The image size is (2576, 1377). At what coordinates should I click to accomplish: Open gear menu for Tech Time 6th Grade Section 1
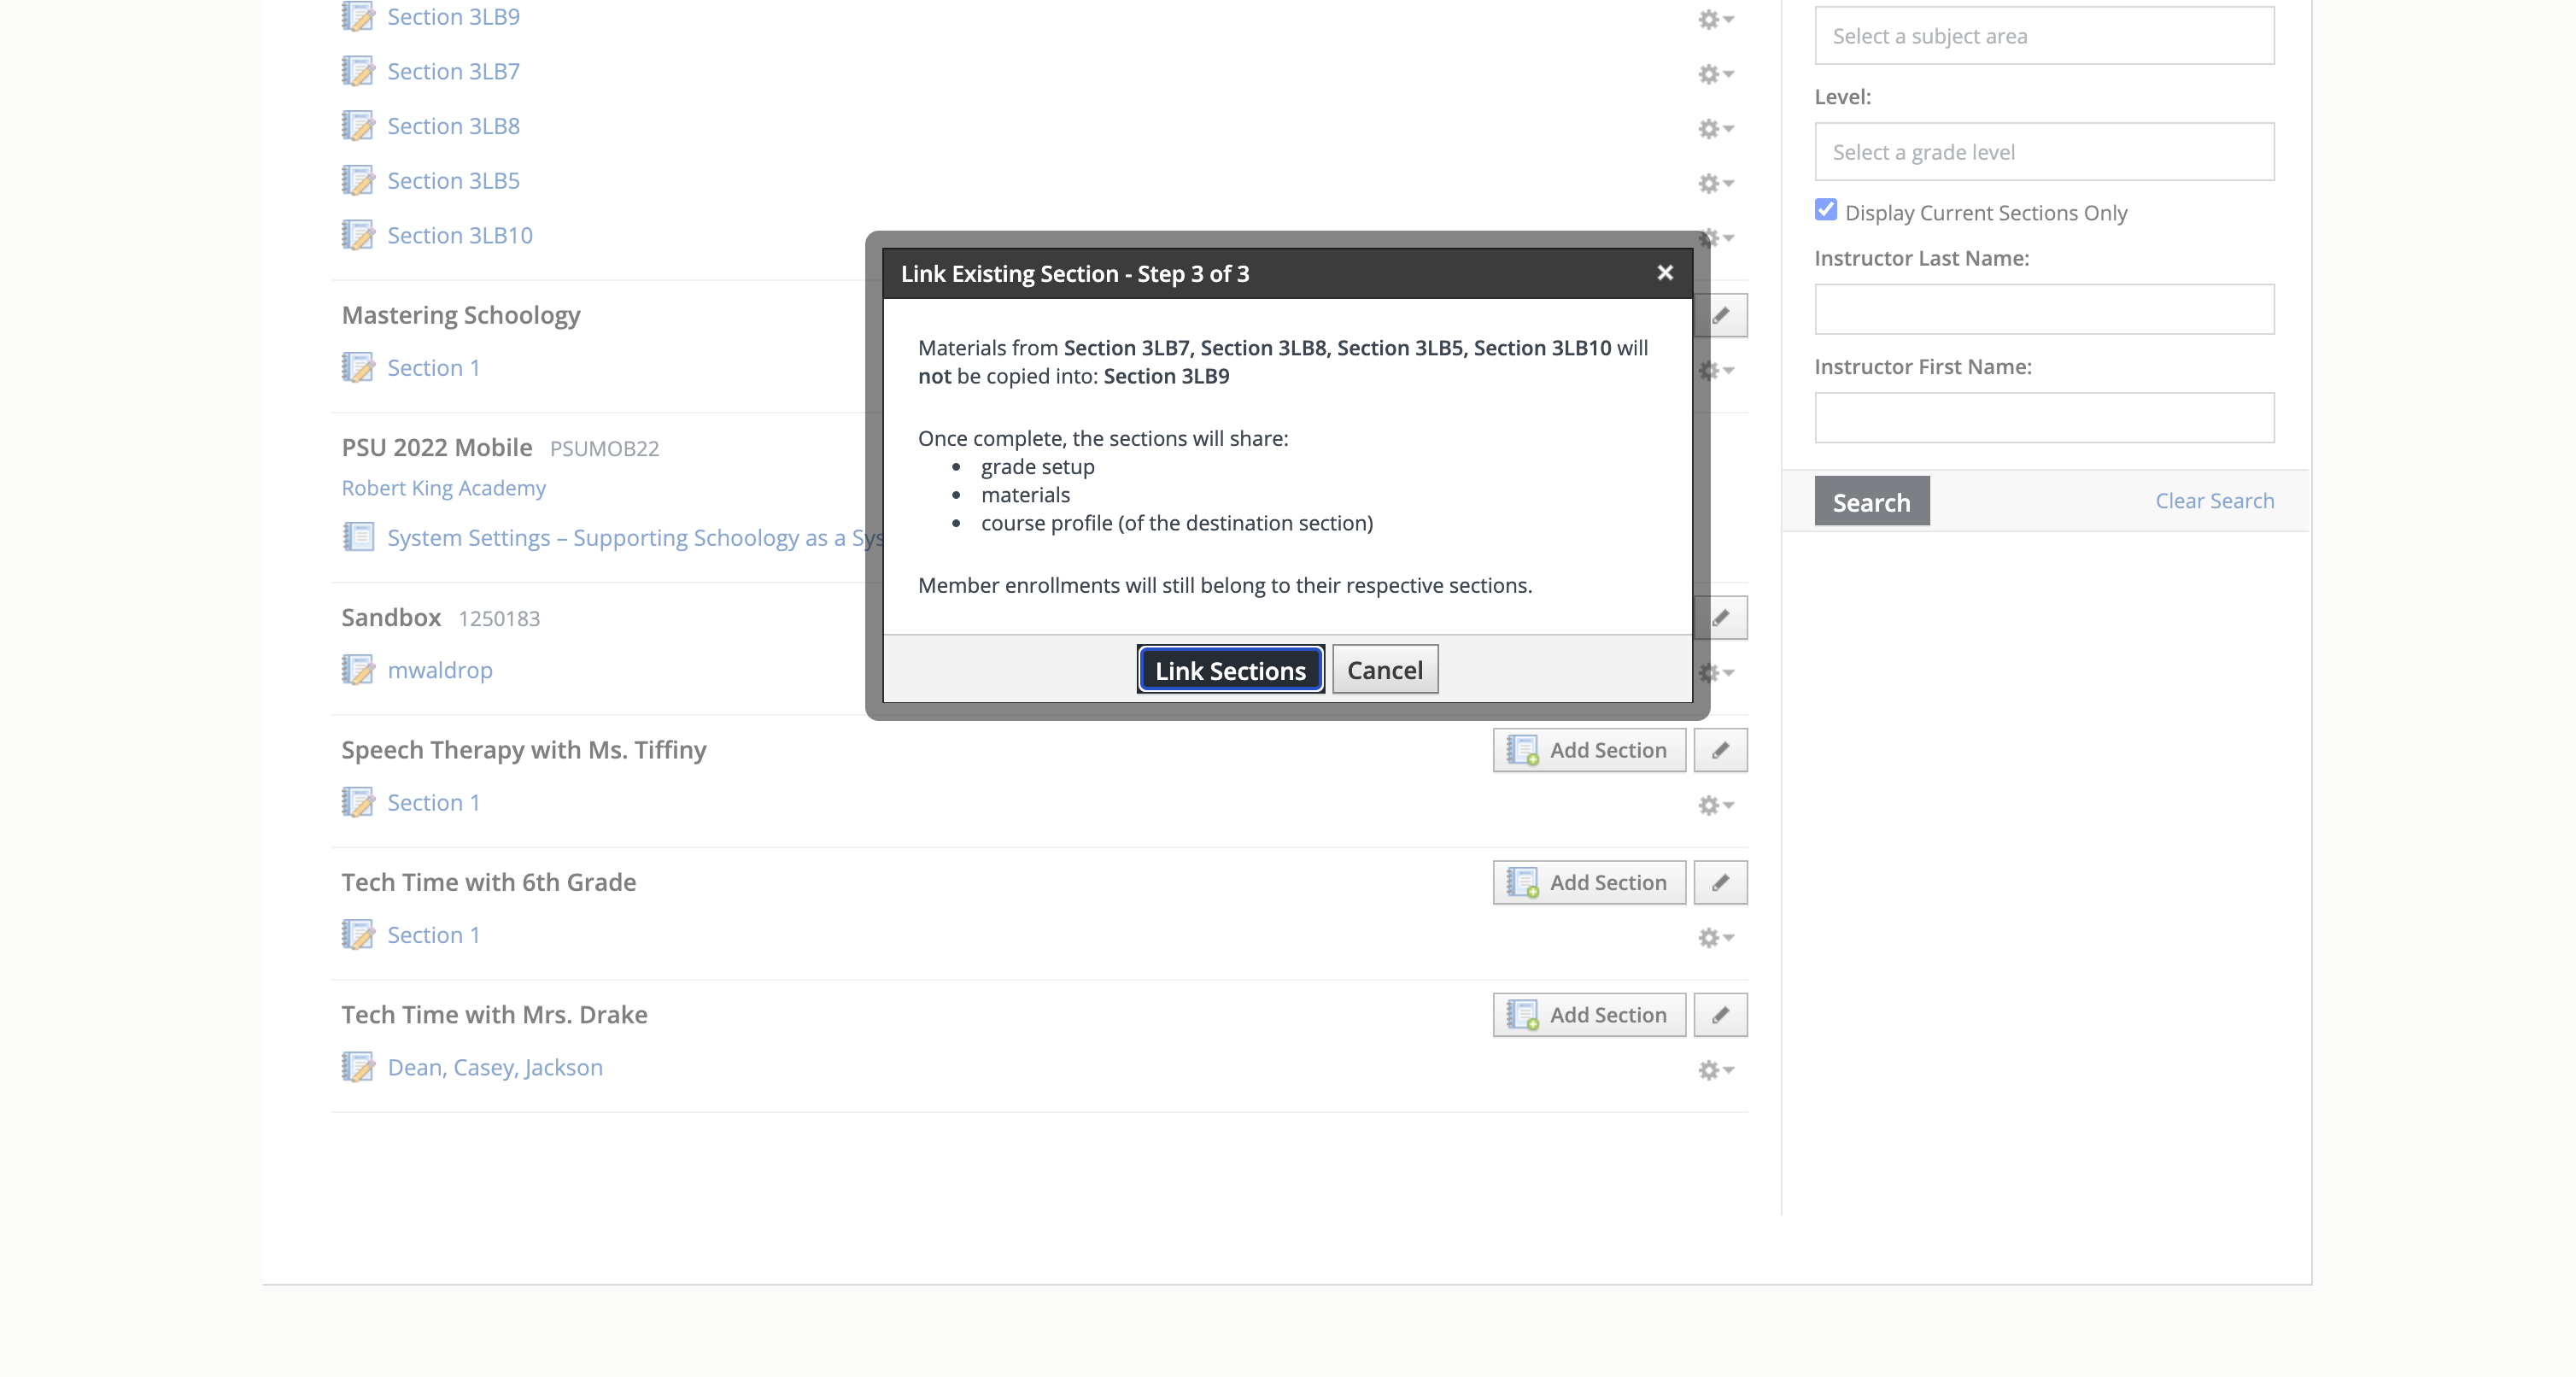coord(1715,937)
